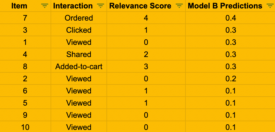Image resolution: width=275 pixels, height=132 pixels.
Task: Open the Model B Predictions filter icon
Action: click(270, 6)
